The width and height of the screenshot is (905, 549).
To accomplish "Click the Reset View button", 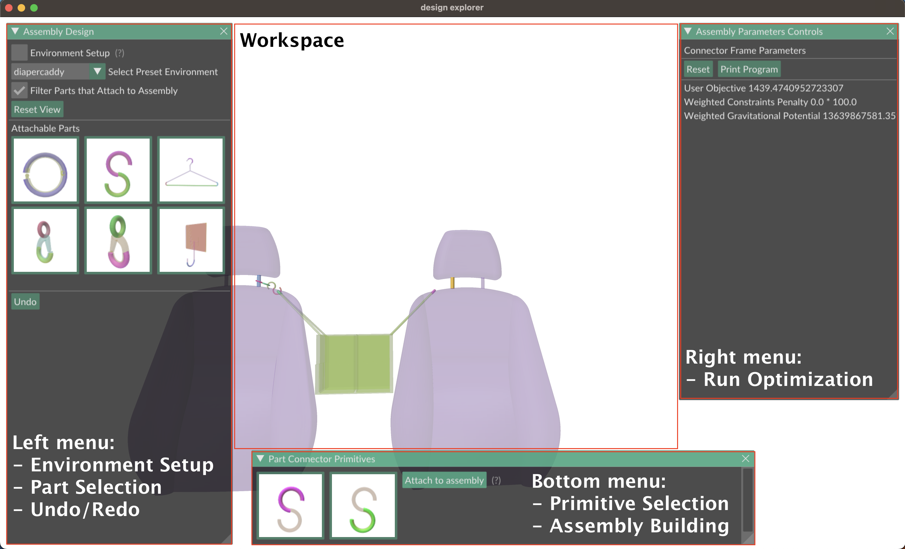I will pyautogui.click(x=37, y=109).
